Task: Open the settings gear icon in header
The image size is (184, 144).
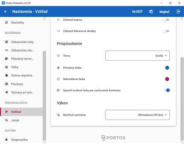Action: click(151, 12)
